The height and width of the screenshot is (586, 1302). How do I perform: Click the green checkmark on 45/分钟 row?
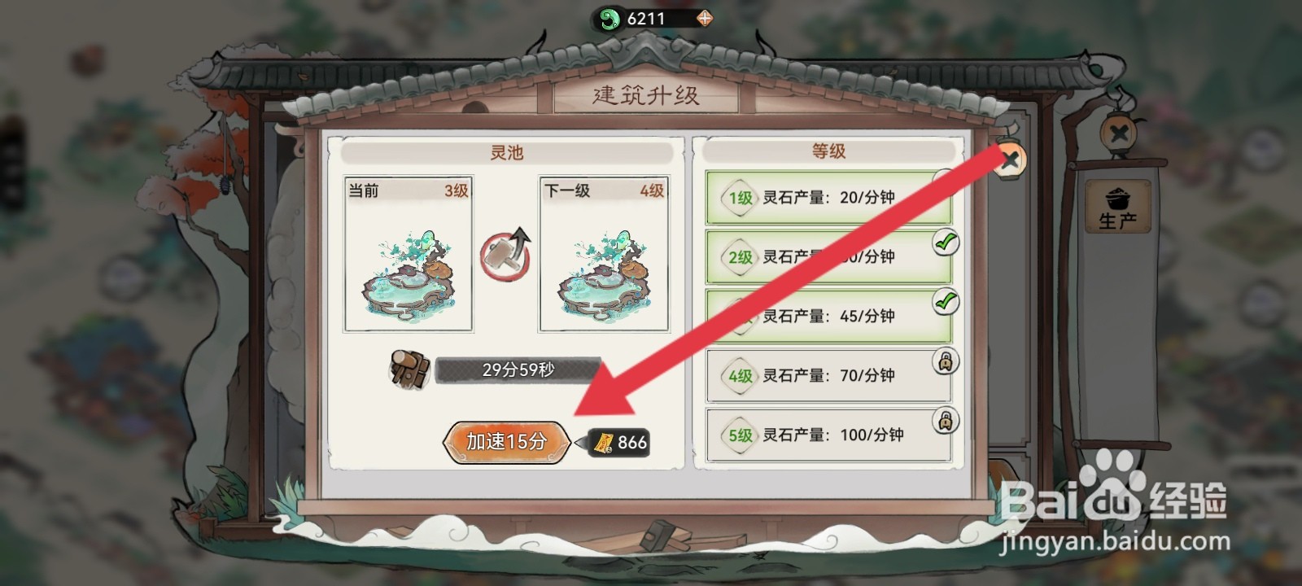pyautogui.click(x=945, y=302)
